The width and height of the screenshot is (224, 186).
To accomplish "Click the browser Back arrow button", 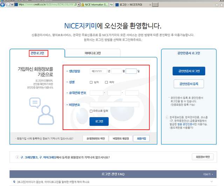I will click(2, 5).
